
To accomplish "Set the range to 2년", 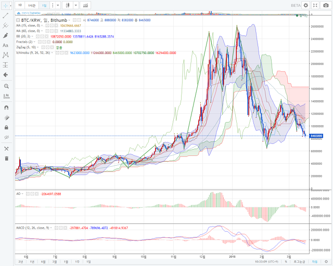I will (x=21, y=262).
